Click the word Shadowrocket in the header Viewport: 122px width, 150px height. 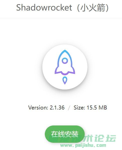[44, 8]
